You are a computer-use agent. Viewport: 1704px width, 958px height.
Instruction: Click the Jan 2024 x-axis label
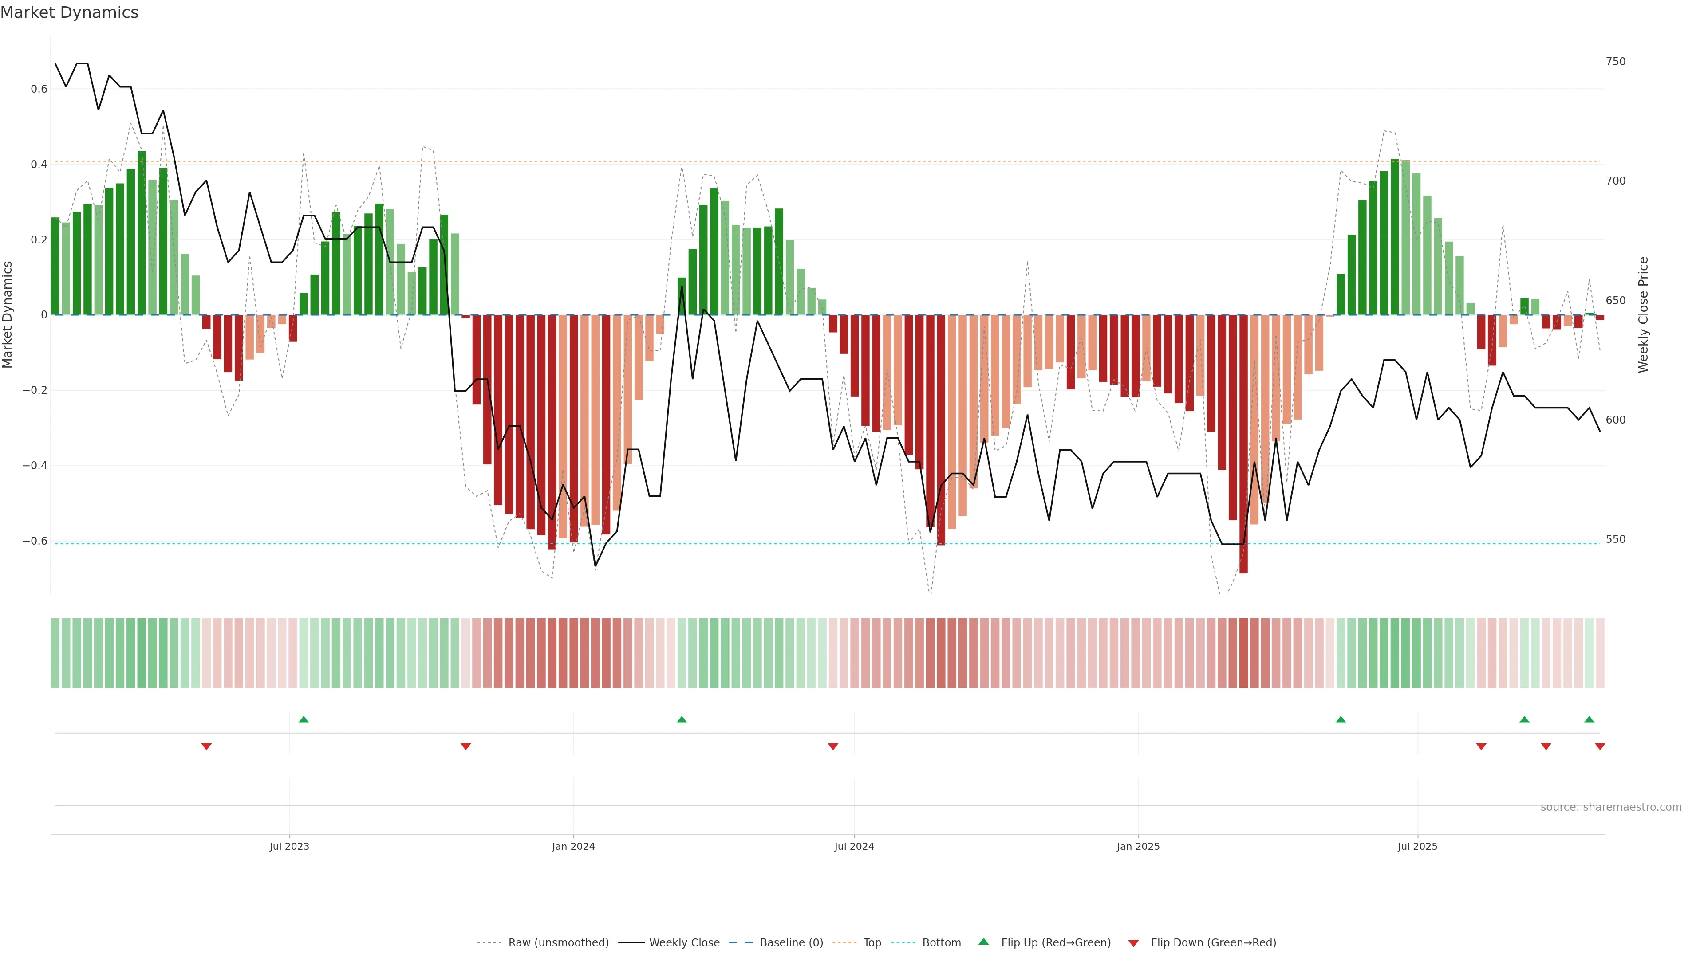pyautogui.click(x=573, y=846)
